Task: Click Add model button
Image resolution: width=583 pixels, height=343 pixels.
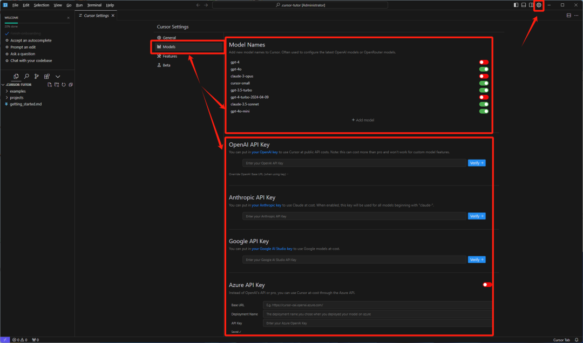Action: click(363, 120)
